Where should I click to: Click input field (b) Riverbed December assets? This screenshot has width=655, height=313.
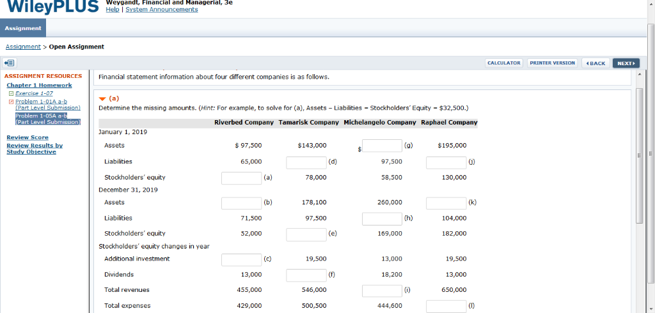241,203
